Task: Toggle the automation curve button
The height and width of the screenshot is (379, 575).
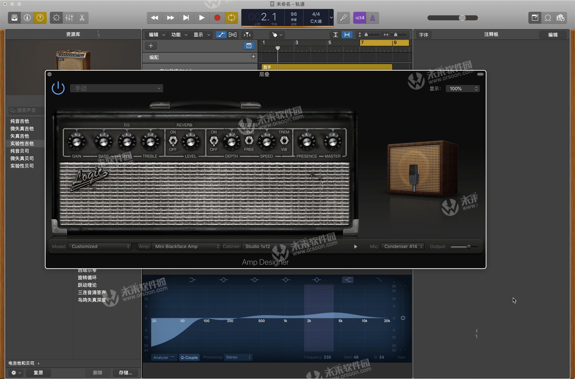Action: coord(221,35)
